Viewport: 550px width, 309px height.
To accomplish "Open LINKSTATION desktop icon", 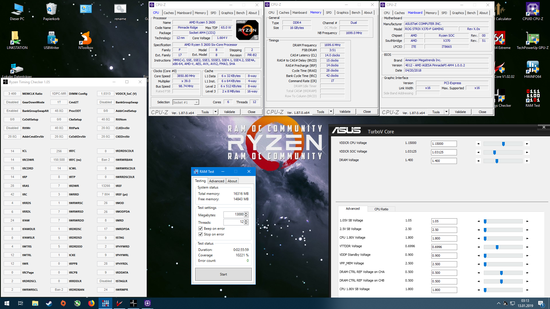I will coord(17,40).
